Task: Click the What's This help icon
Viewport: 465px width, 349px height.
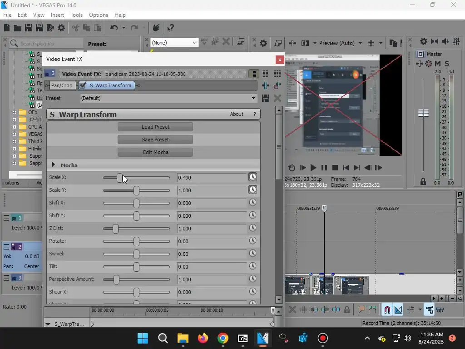Action: click(170, 28)
